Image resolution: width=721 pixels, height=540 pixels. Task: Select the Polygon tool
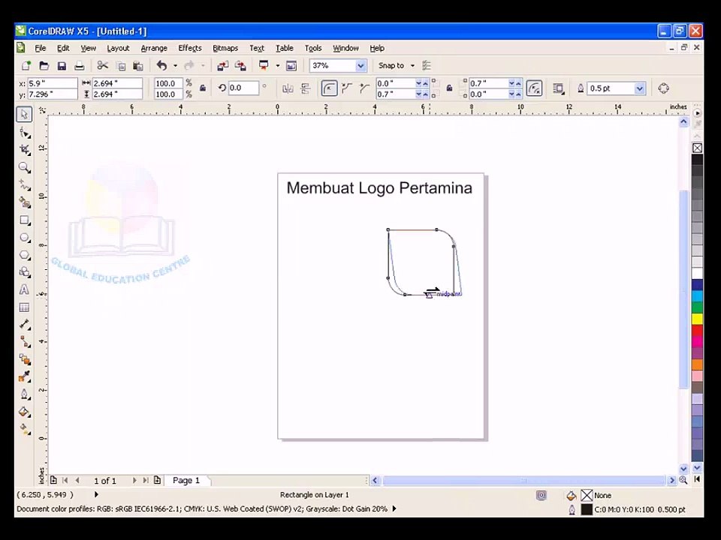coord(24,255)
